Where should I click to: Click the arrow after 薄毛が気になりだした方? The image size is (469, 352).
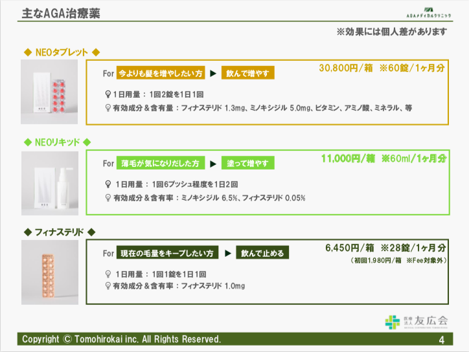tap(213, 164)
